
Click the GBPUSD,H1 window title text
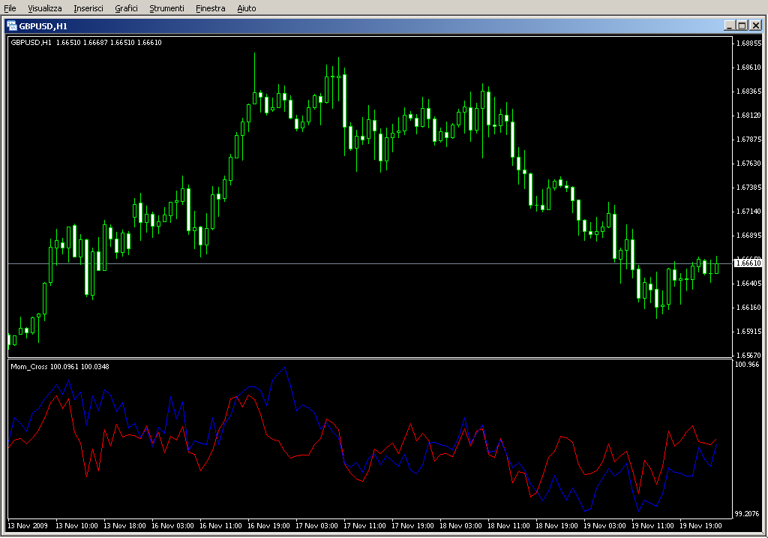tap(43, 26)
